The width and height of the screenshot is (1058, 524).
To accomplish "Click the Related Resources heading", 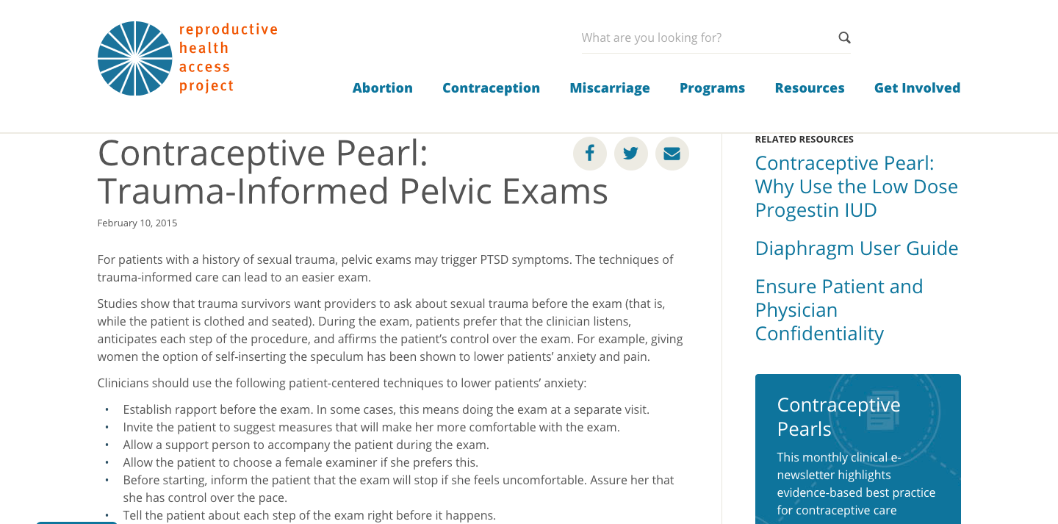I will coord(804,139).
